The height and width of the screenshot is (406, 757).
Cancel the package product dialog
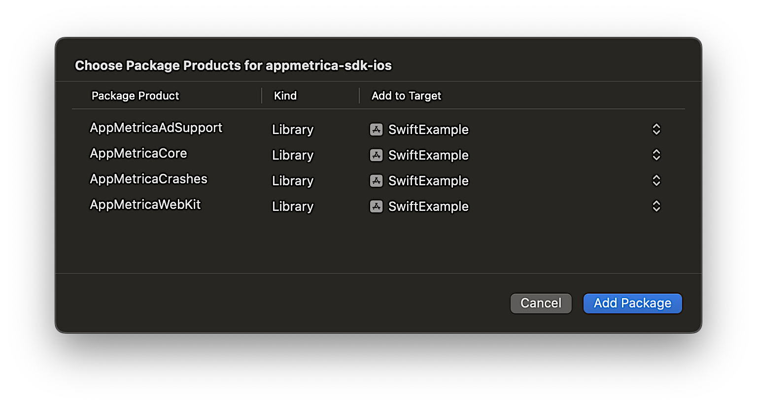tap(541, 303)
